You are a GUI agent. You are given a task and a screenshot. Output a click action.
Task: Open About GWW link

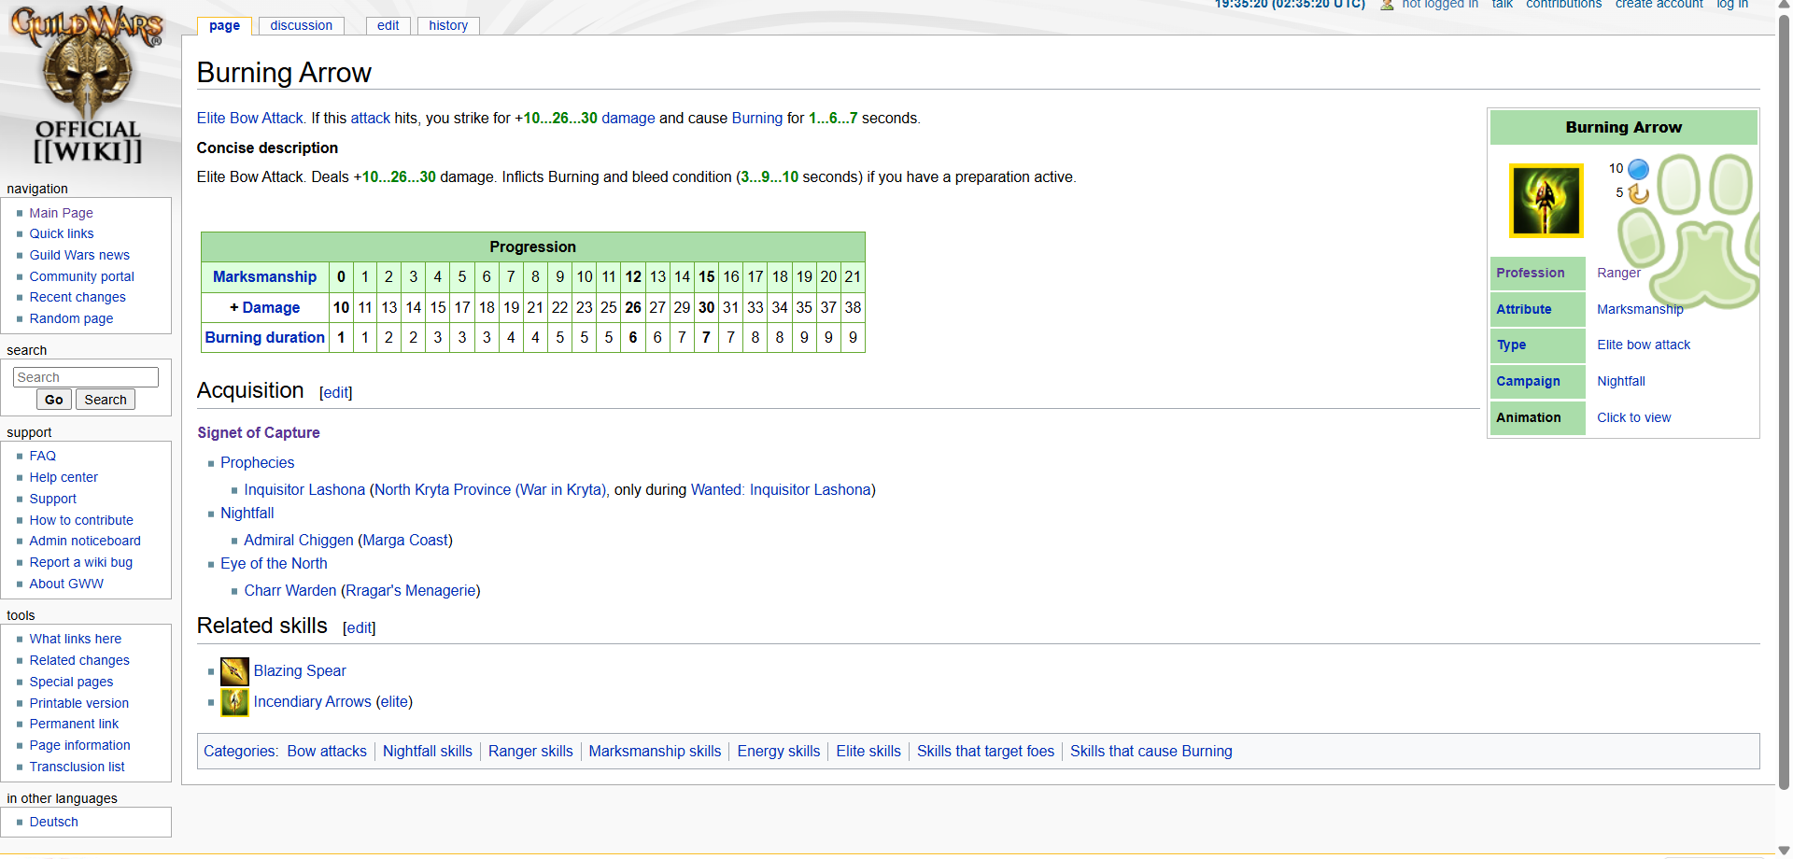click(x=66, y=584)
